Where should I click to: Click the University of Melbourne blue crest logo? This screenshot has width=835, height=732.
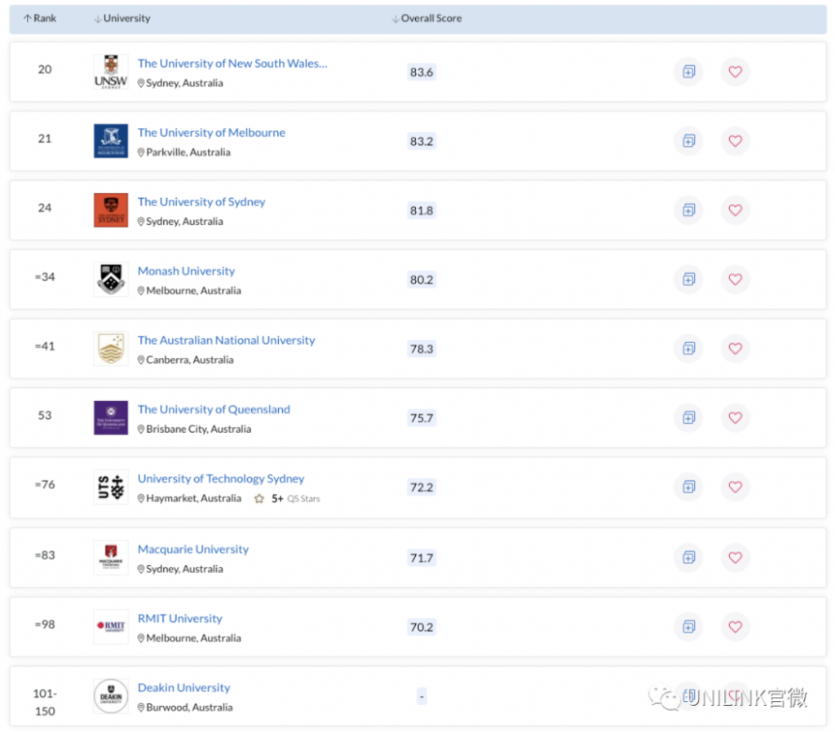[111, 141]
